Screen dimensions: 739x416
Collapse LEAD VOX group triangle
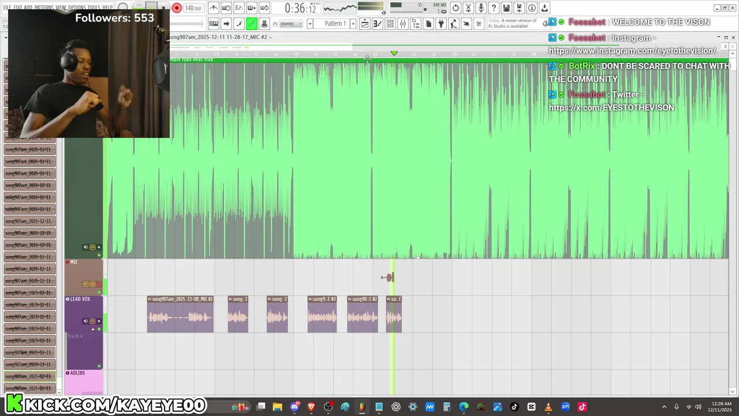pyautogui.click(x=94, y=329)
